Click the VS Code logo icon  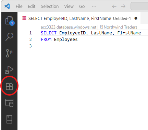coord(7,6)
